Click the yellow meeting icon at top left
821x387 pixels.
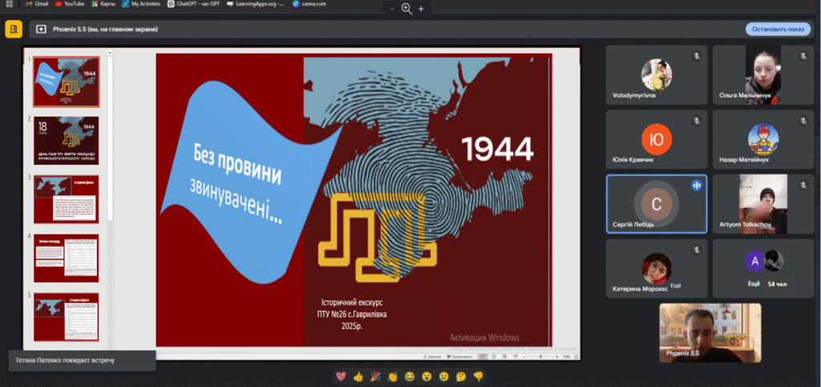(x=14, y=30)
